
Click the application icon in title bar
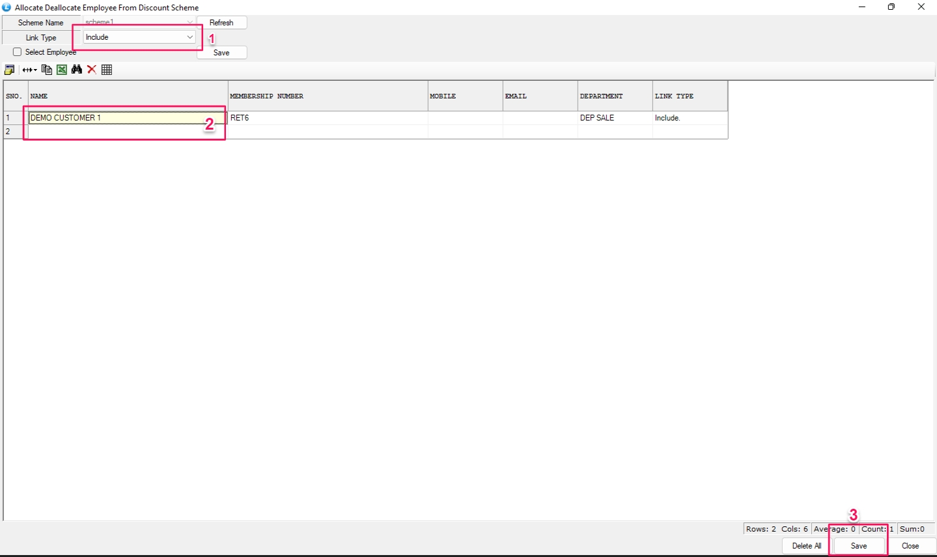coord(7,7)
